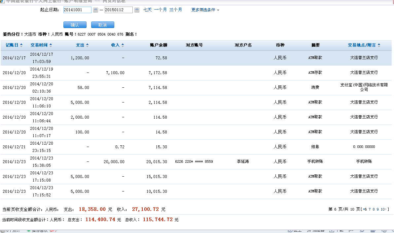Sort by 交易时间 column sort arrows
Viewport: 394px width, 233px height.
pyautogui.click(x=51, y=45)
